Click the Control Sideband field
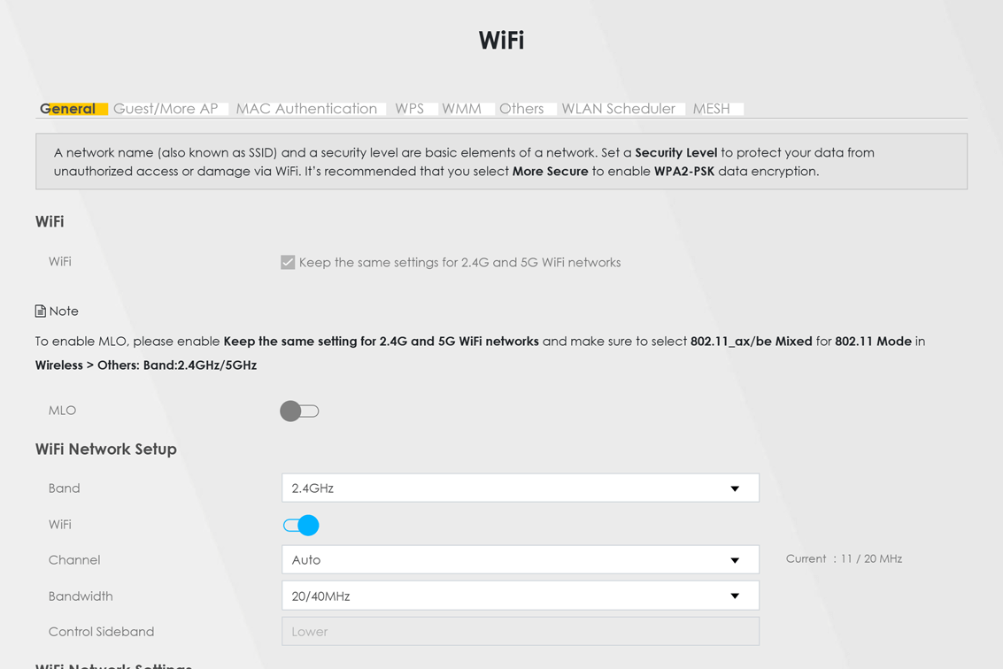The image size is (1003, 669). [x=520, y=632]
